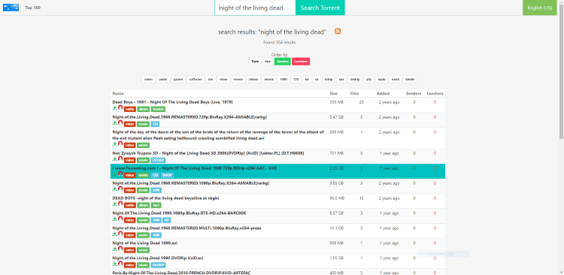Click magnet icon for Dead Boys 1981 torrent
This screenshot has height=275, width=564.
[120, 108]
